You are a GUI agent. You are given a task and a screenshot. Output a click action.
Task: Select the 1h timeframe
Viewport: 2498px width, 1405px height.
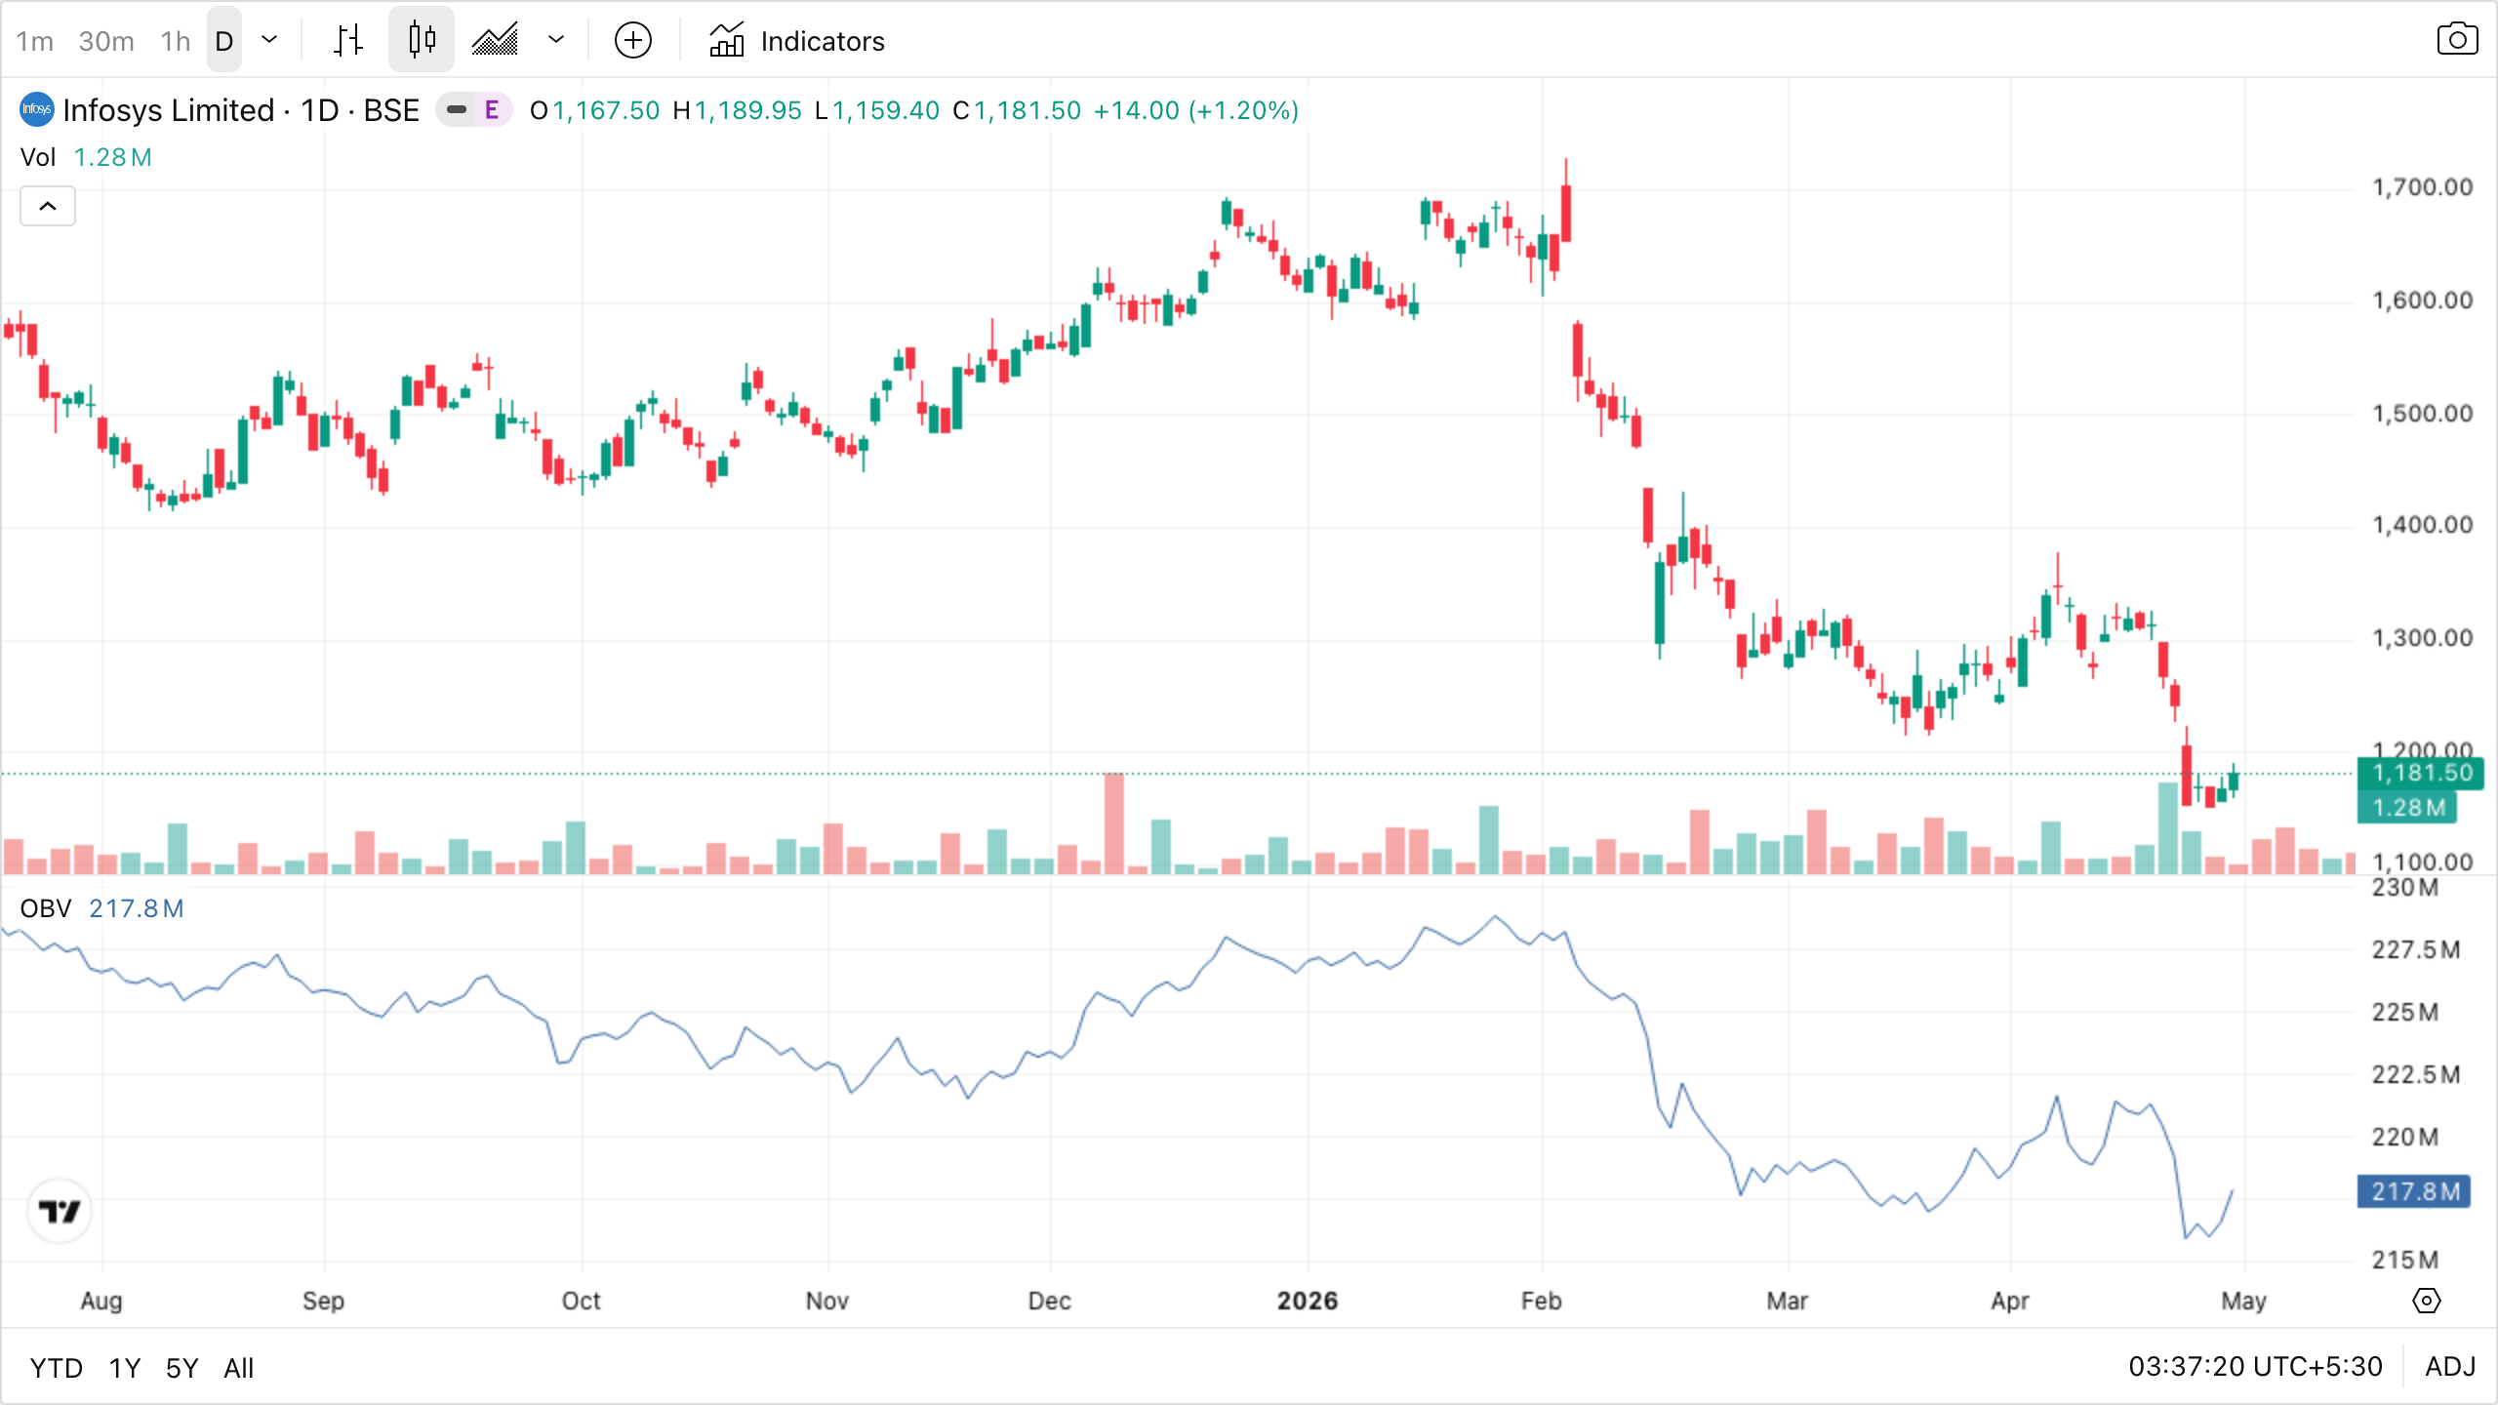tap(176, 41)
